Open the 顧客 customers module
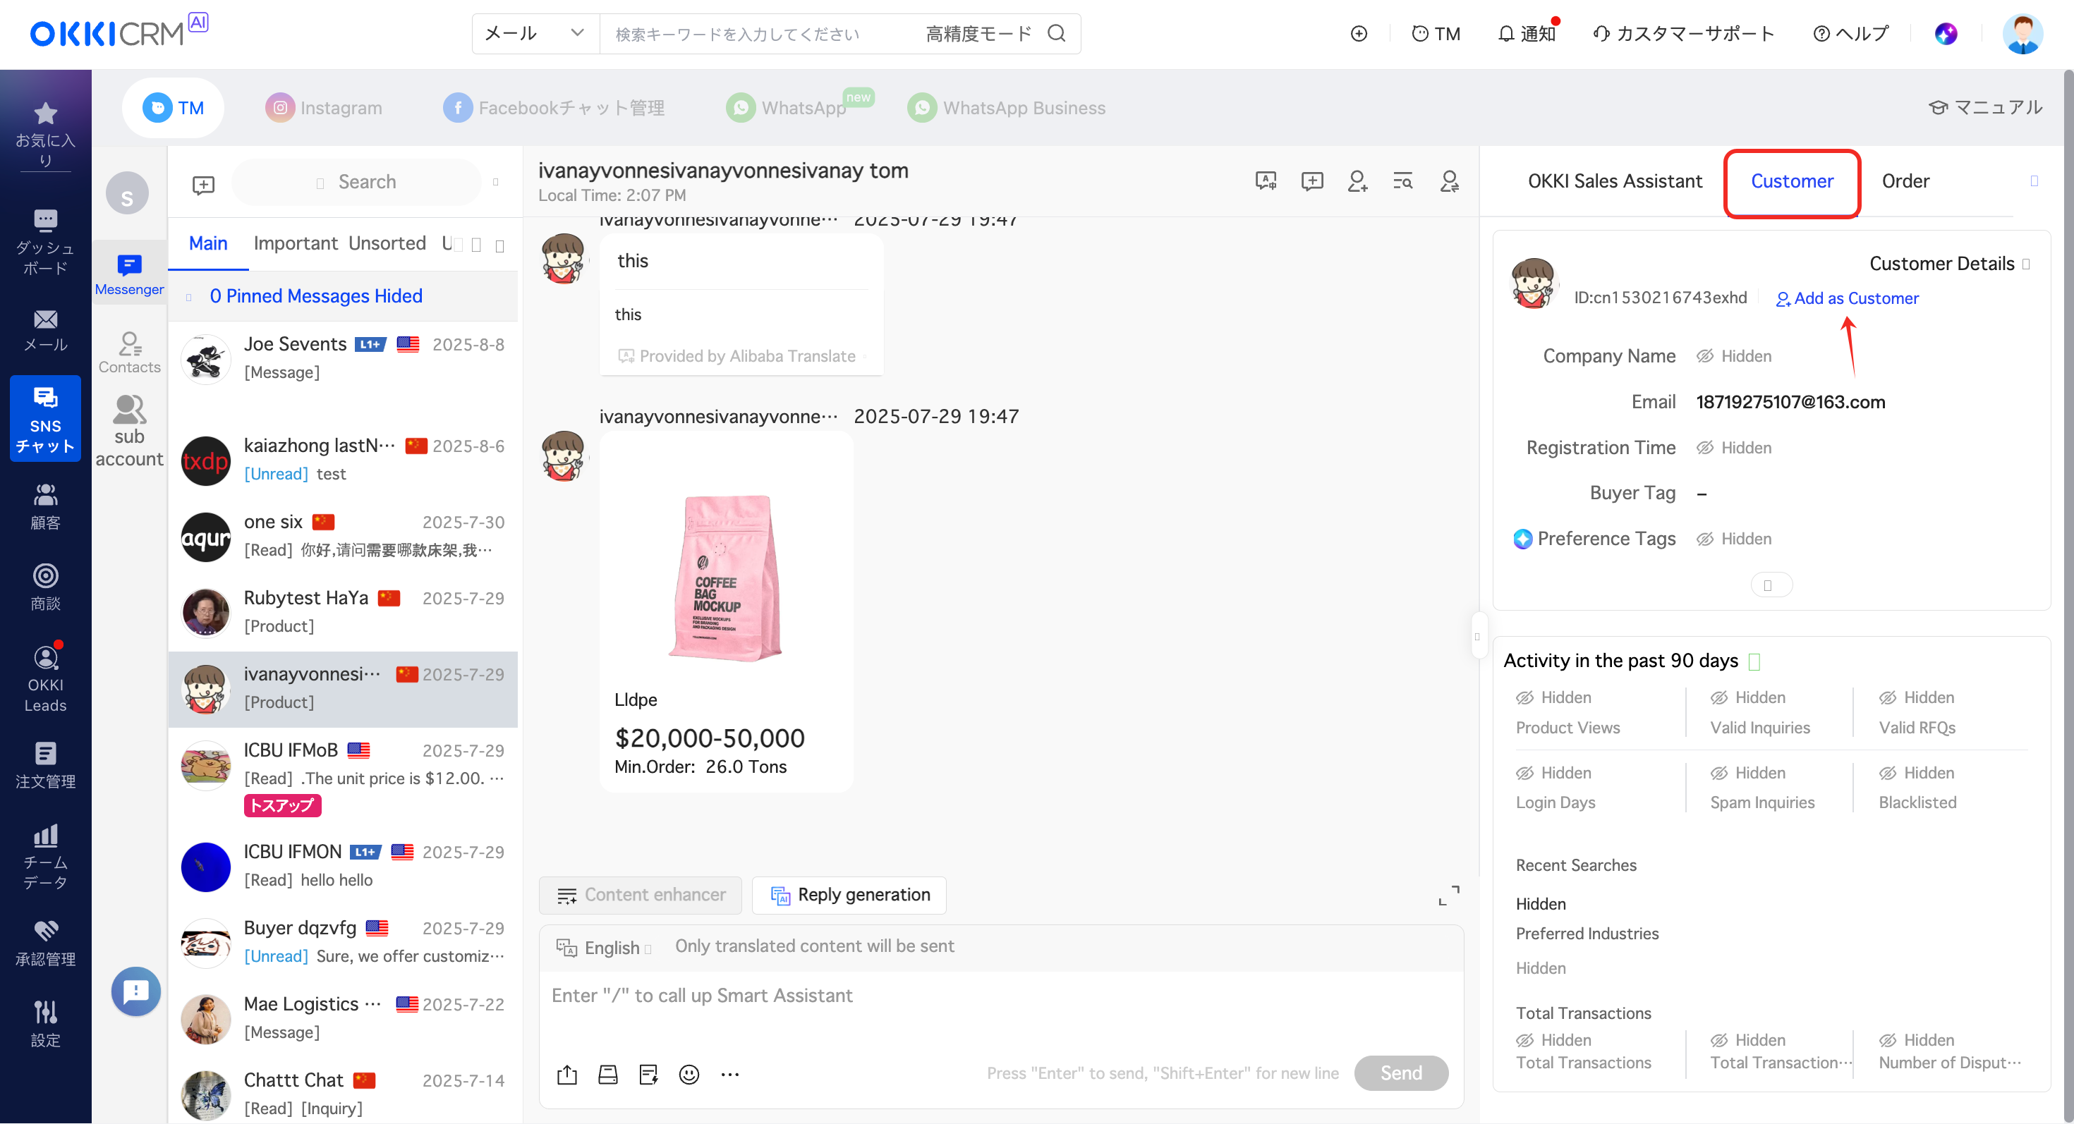2074x1124 pixels. click(x=45, y=506)
